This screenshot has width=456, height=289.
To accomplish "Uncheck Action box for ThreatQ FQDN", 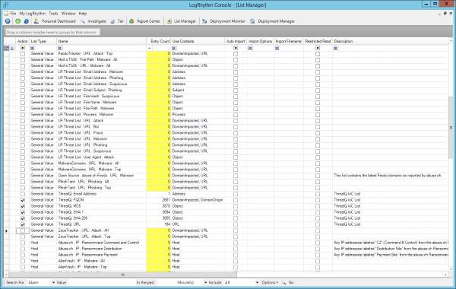I will coord(23,200).
